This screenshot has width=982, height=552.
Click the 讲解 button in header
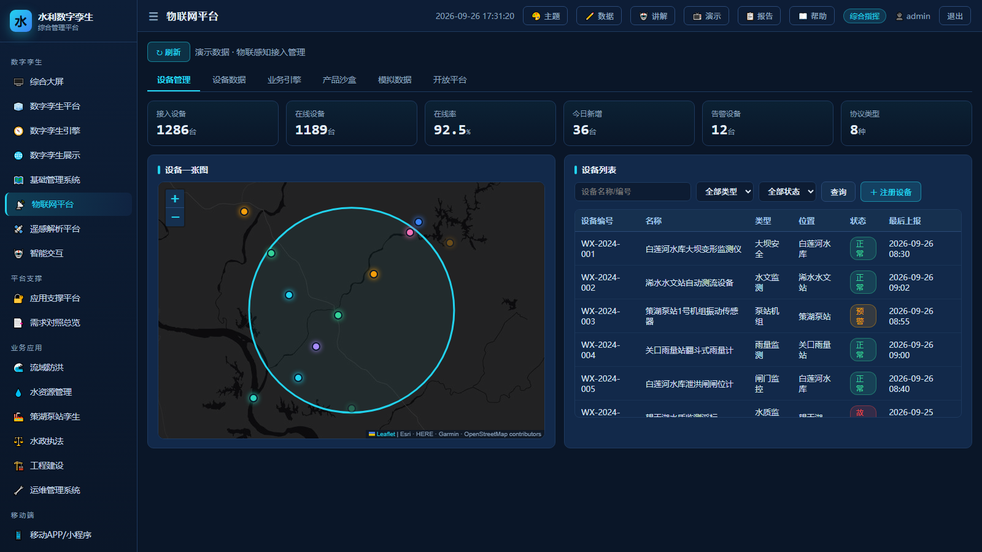click(652, 16)
